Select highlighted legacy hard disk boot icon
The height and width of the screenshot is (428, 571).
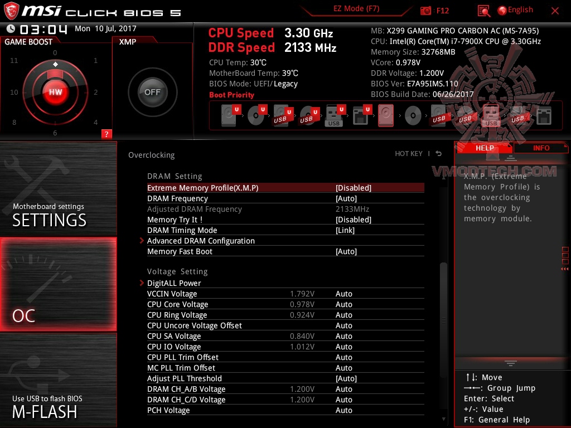[x=386, y=115]
